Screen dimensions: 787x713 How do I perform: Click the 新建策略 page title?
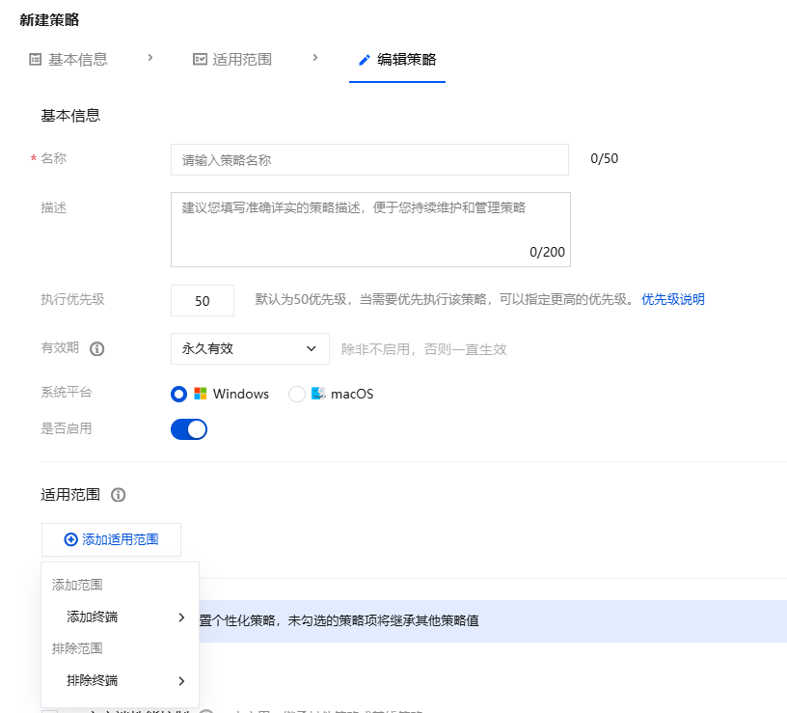click(x=49, y=19)
